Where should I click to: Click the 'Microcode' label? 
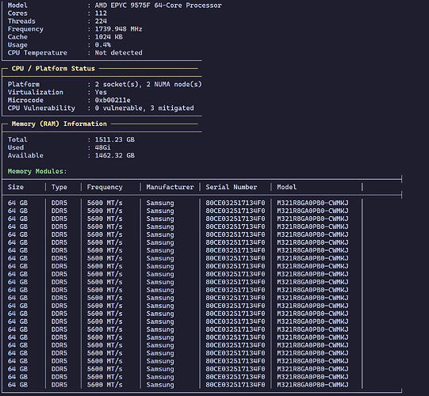coord(25,100)
